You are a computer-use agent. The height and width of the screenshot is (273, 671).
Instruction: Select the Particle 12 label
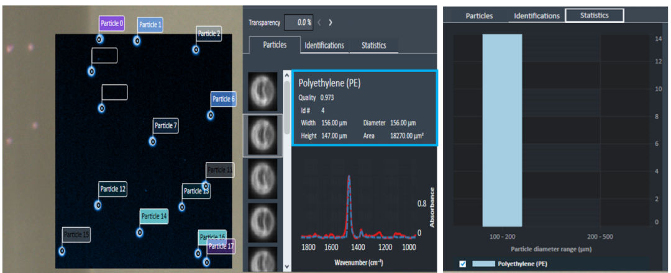[113, 189]
